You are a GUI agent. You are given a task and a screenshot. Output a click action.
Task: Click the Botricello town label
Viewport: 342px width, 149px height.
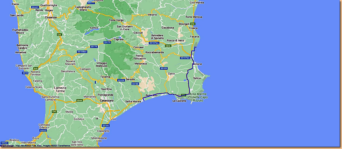pos(151,96)
